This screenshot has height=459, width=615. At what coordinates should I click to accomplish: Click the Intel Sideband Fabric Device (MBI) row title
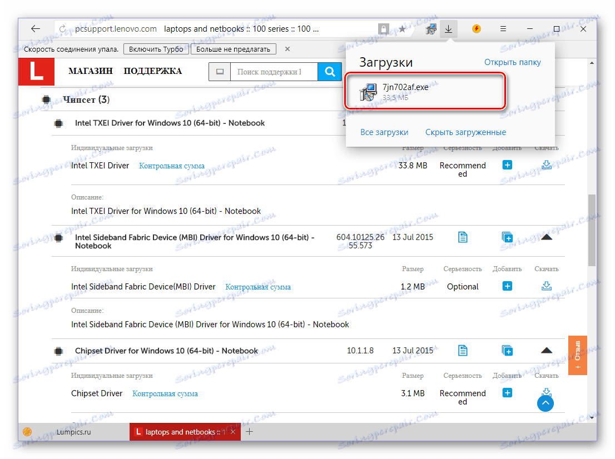click(x=195, y=242)
